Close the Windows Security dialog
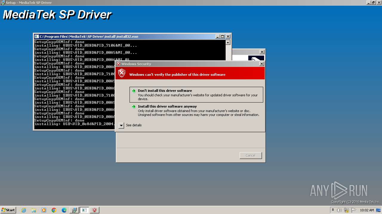The width and height of the screenshot is (382, 214). (x=262, y=64)
